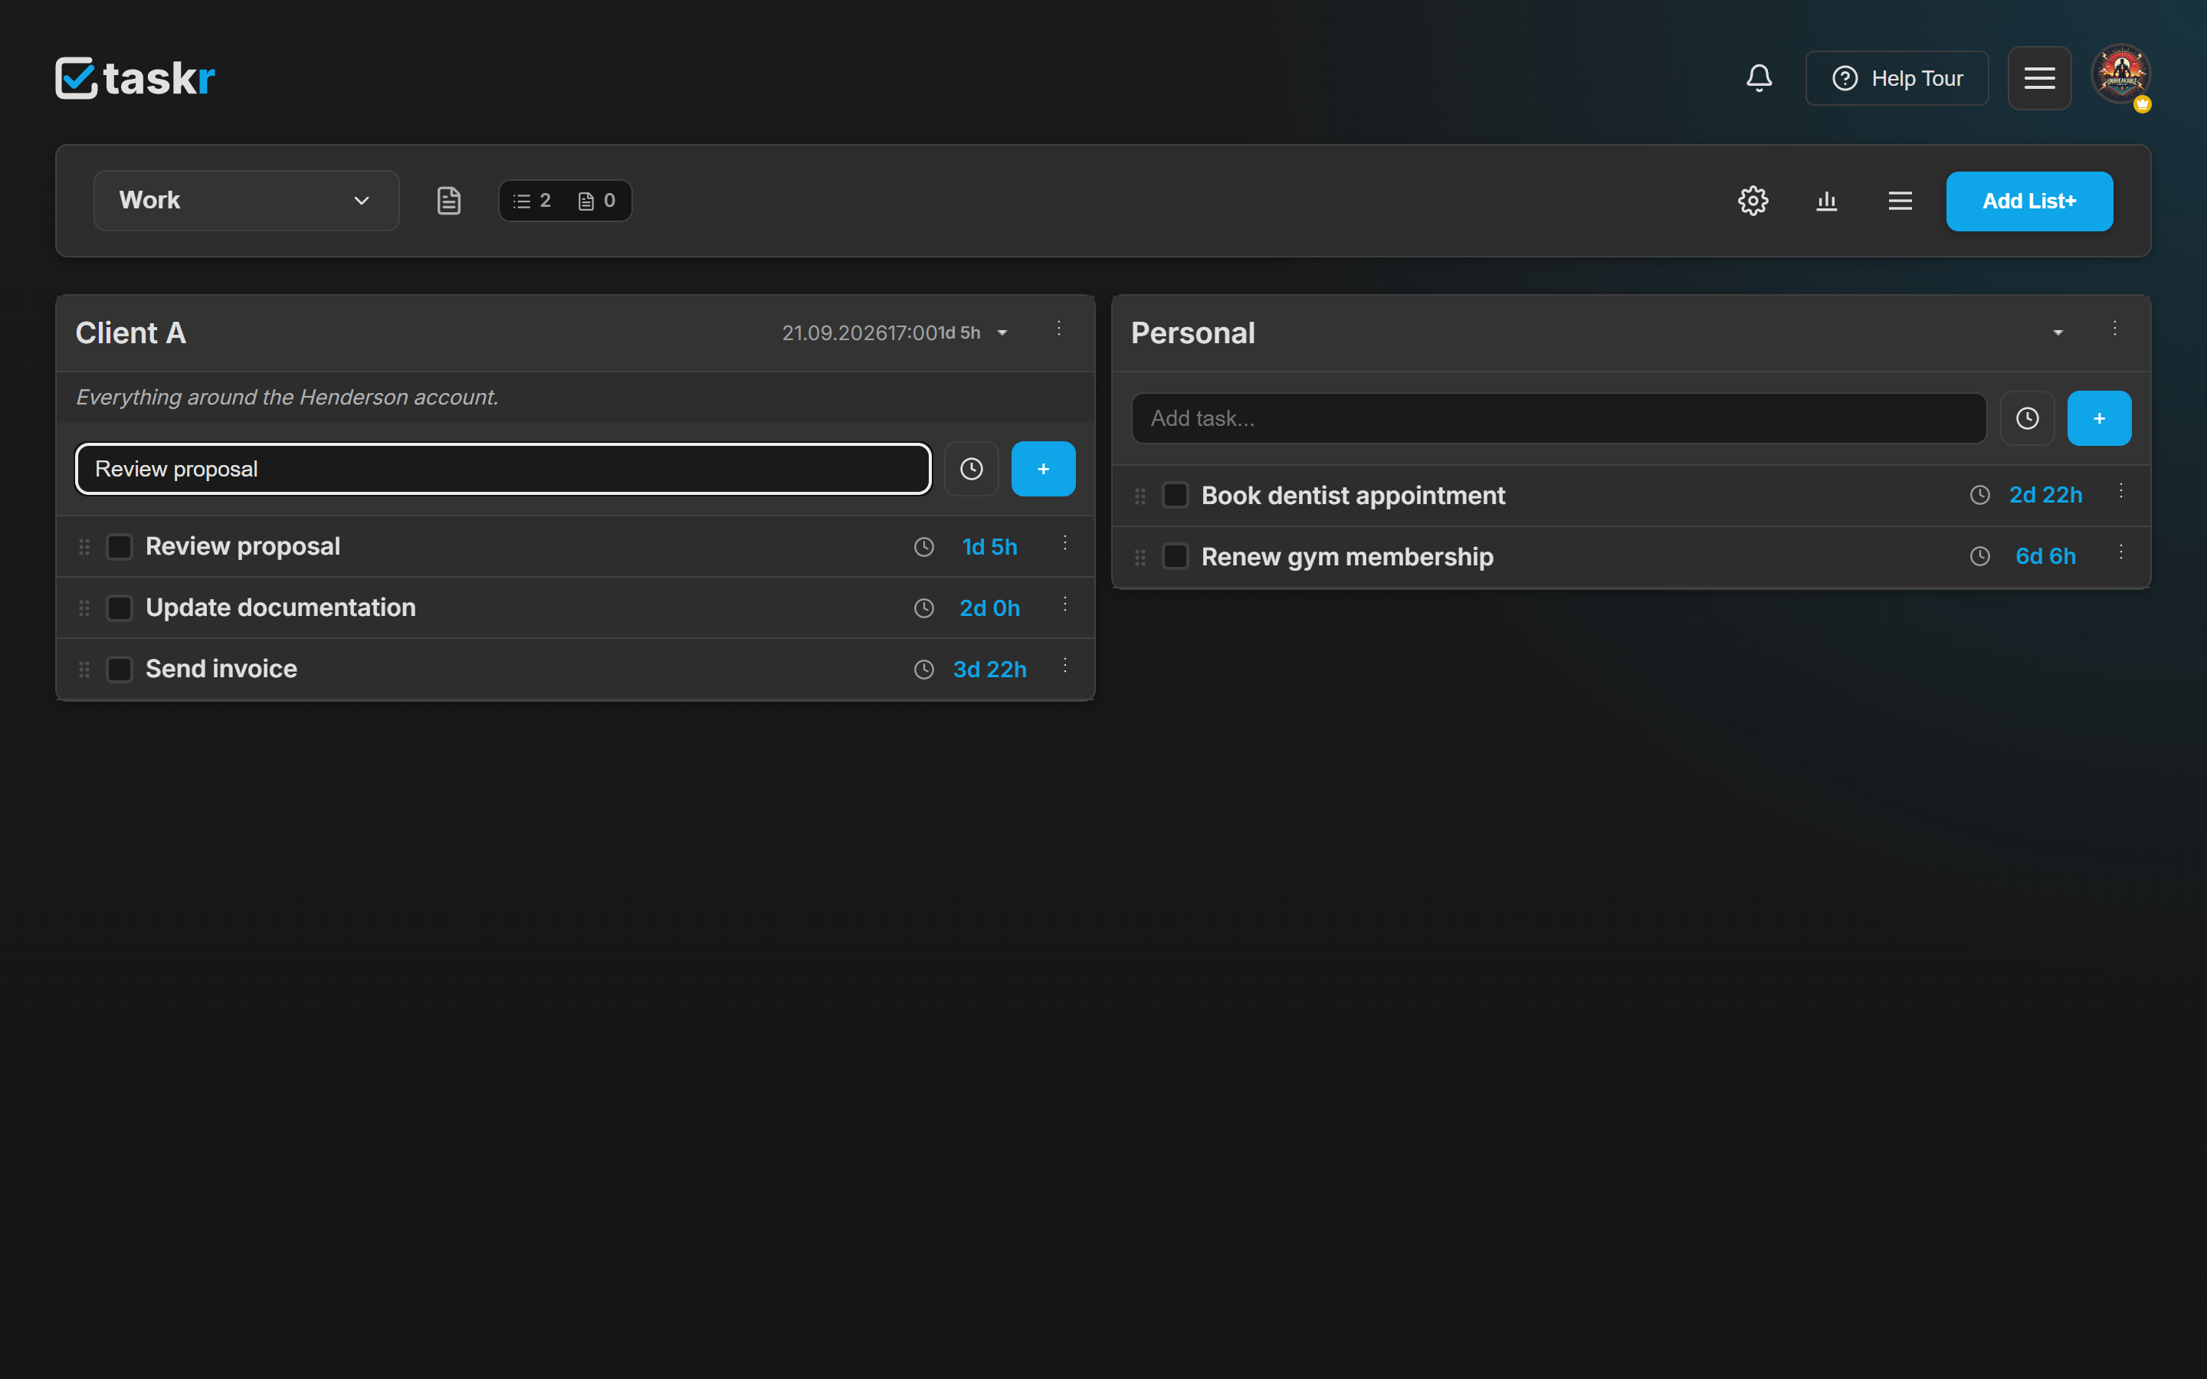This screenshot has width=2207, height=1379.
Task: Click the Help Tour button
Action: coord(1897,78)
